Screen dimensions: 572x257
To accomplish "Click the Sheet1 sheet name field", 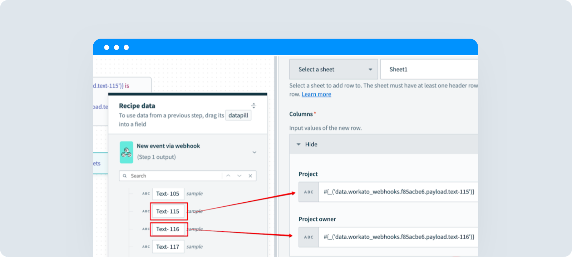I will pyautogui.click(x=429, y=69).
